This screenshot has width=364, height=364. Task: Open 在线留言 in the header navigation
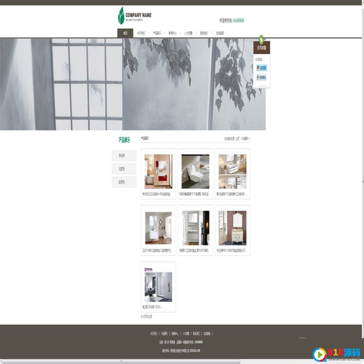[220, 33]
